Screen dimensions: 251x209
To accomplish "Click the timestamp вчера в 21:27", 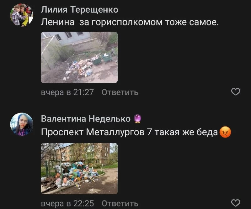I will coord(67,92).
